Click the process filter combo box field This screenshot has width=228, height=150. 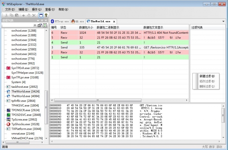[x=19, y=26]
